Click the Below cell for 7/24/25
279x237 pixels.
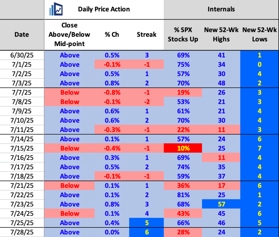tap(69, 214)
